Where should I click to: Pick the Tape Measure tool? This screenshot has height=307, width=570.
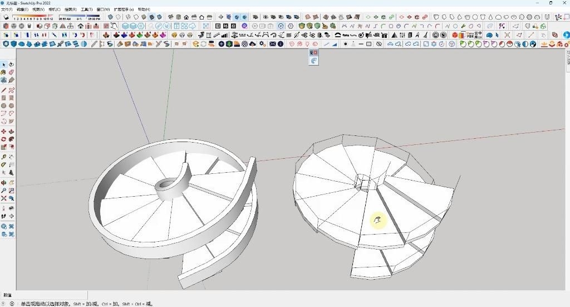(4, 157)
